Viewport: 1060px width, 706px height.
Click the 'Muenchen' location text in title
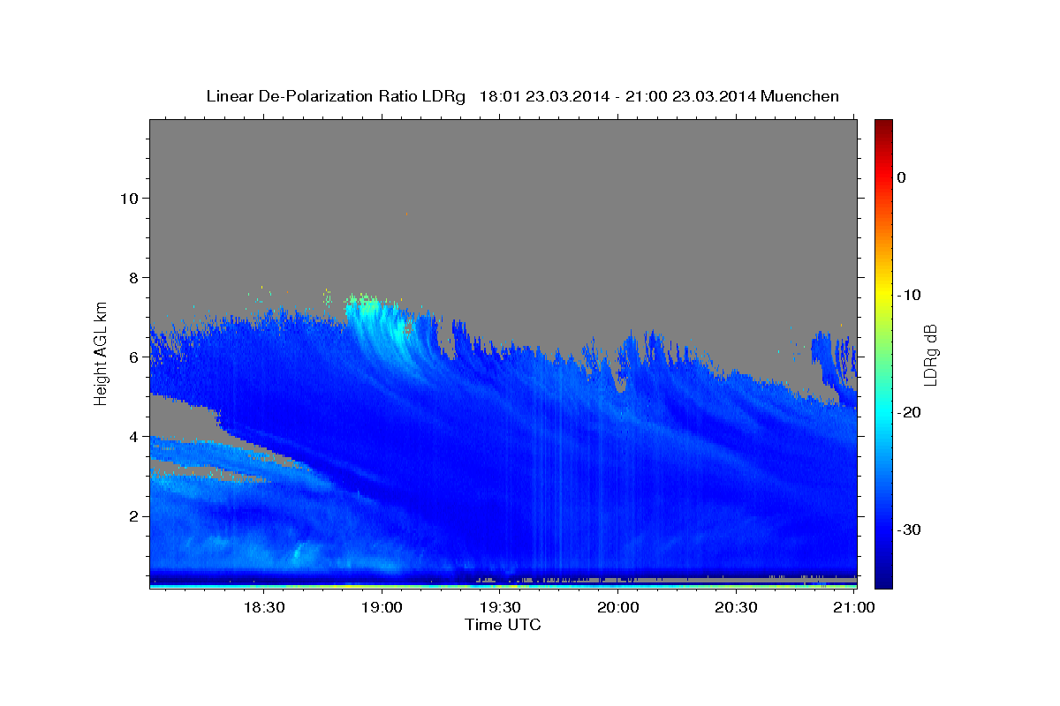tap(800, 96)
